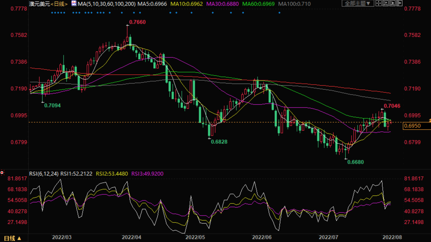The image size is (431, 242).
Task: Click the 澳元美元 symbol title
Action: 40,4
